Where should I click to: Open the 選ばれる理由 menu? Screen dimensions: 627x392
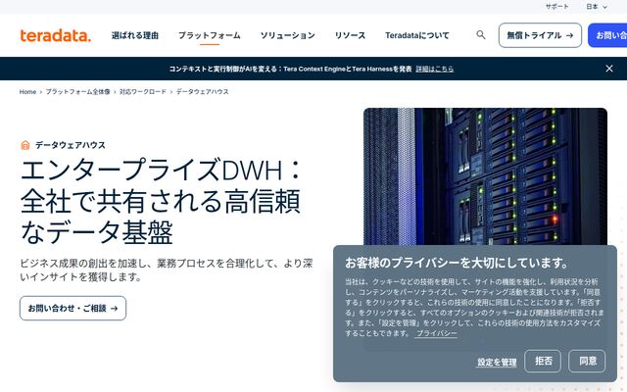pos(135,35)
